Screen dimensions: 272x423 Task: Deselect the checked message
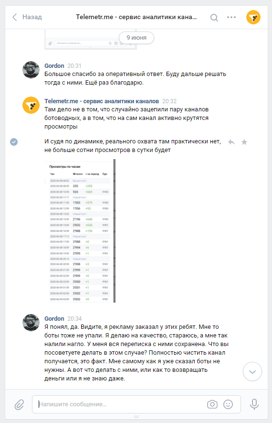(x=14, y=141)
